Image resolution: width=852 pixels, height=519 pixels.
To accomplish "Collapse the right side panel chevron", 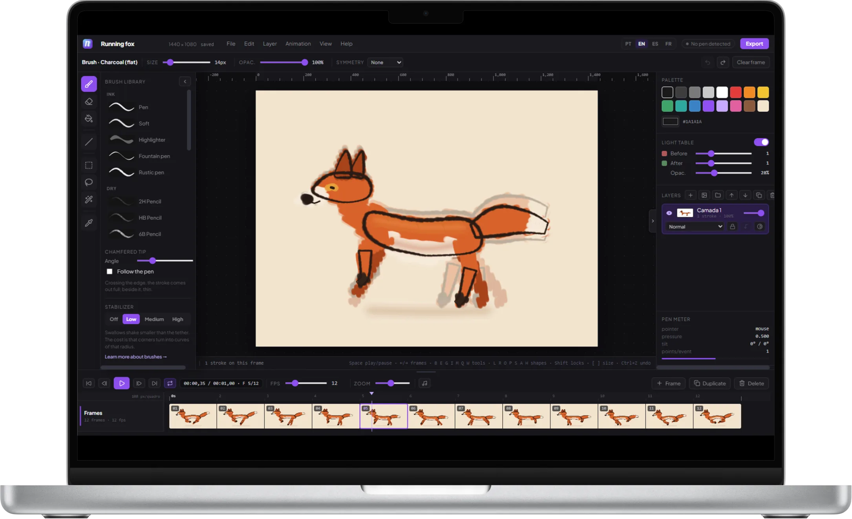I will click(x=653, y=221).
